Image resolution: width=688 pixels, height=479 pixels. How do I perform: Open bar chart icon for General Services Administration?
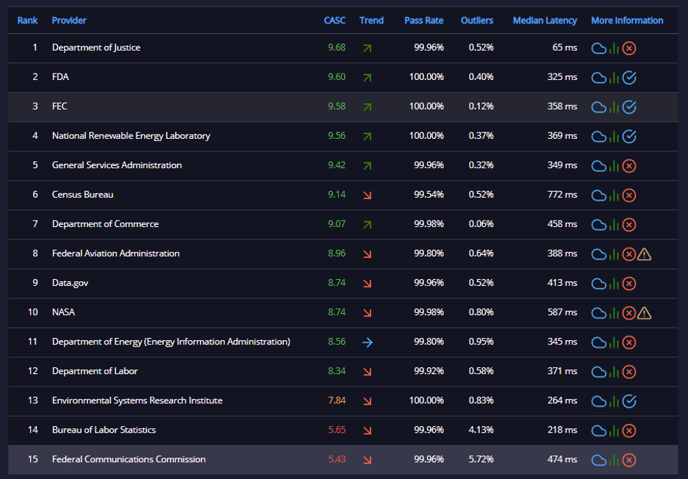pos(614,166)
